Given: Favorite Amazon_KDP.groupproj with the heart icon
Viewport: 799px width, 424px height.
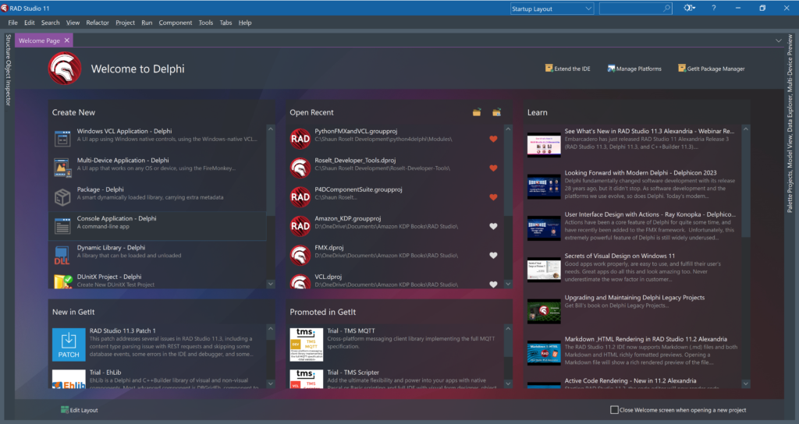Looking at the screenshot, I should click(x=493, y=227).
